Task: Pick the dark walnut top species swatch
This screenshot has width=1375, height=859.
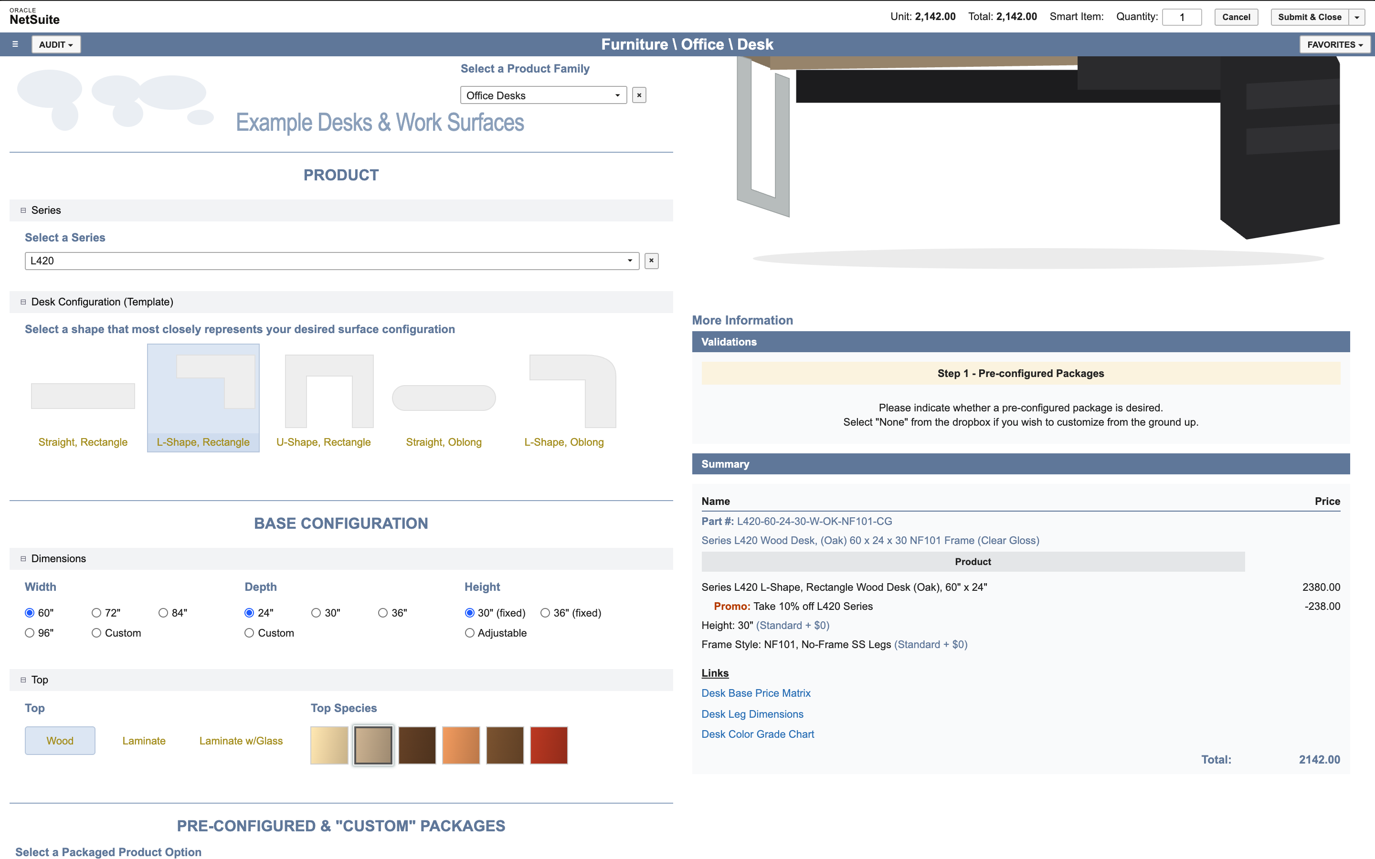Action: coord(417,745)
